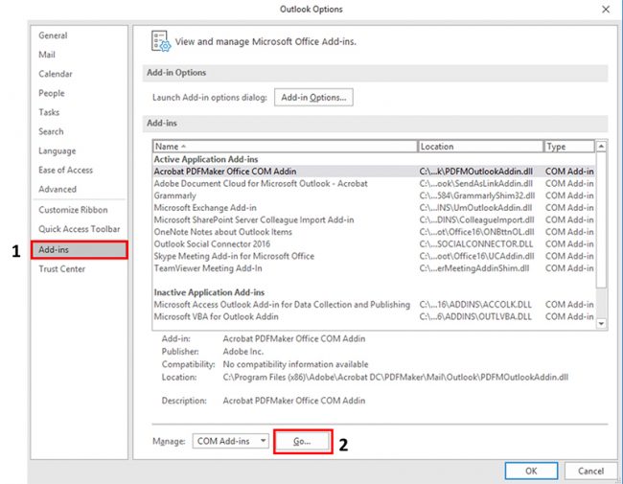
Task: Click the SOCIALCONNECTOR.DLL location cell
Action: pyautogui.click(x=476, y=244)
